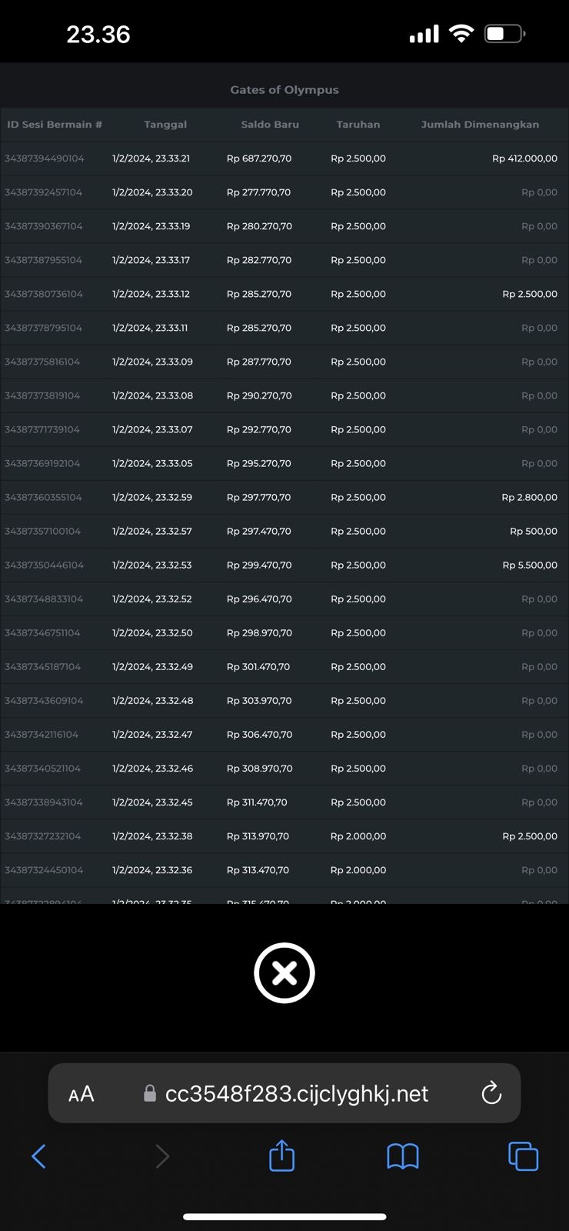569x1231 pixels.
Task: Select the ID Sesi Bermain # column header
Action: coord(55,124)
